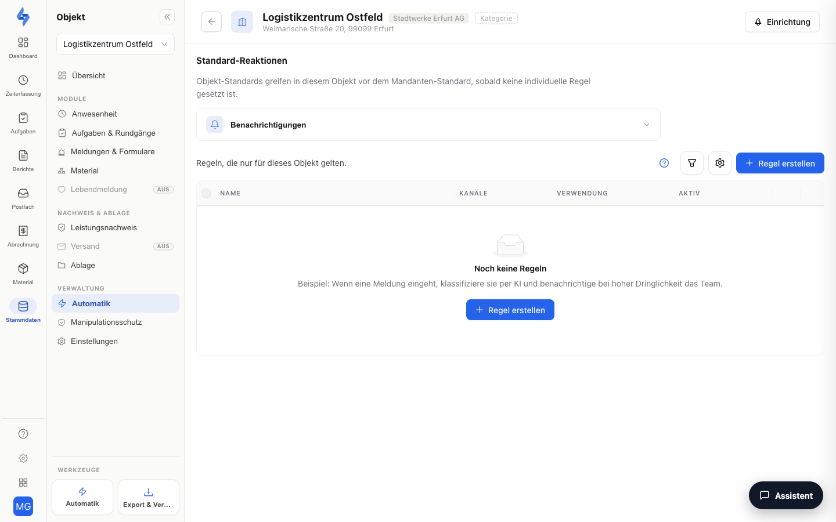Collapse the Objekt sidebar panel
The image size is (836, 522).
(167, 17)
